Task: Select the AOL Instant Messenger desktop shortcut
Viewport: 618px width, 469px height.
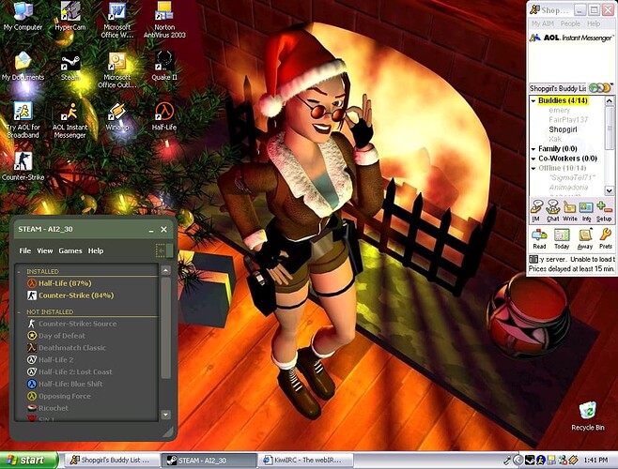Action: click(70, 120)
